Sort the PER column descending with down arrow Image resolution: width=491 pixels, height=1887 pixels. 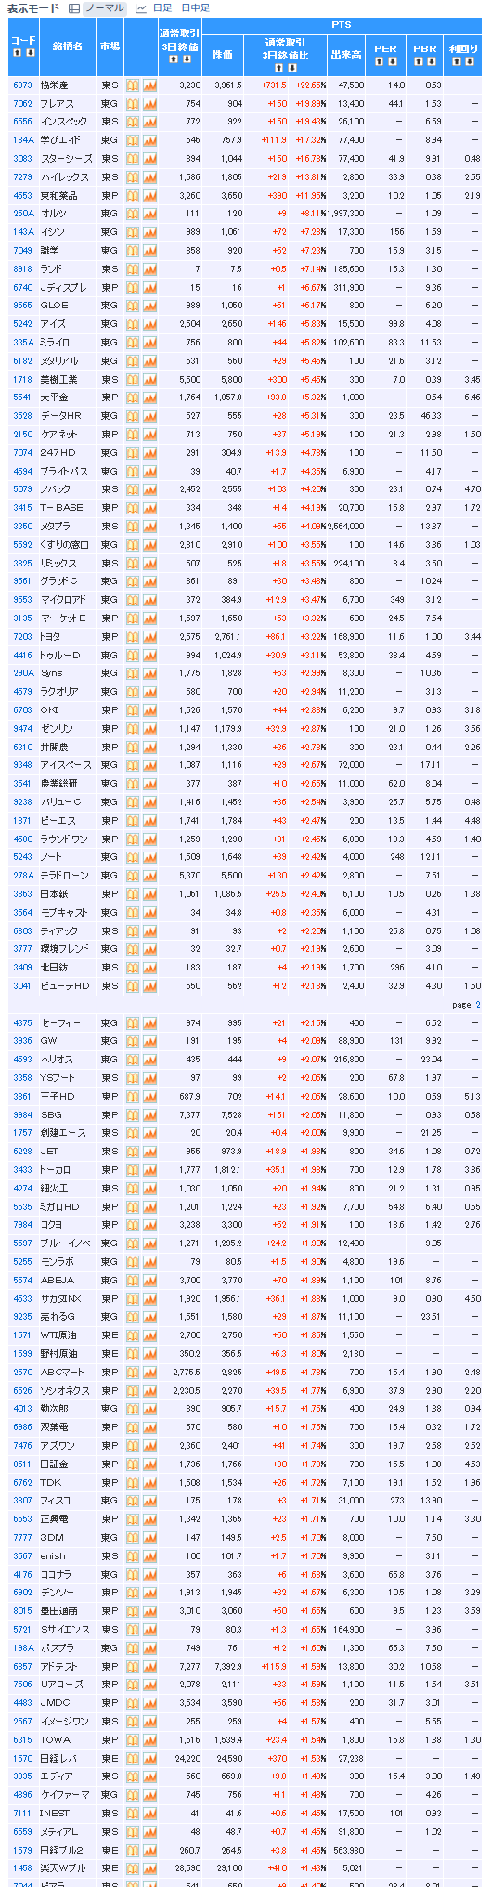[393, 62]
